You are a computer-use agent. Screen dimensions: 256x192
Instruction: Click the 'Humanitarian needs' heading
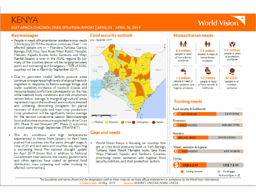click(194, 35)
